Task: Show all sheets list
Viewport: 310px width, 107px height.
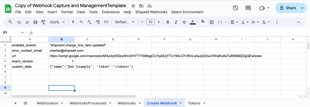Action: point(25,103)
